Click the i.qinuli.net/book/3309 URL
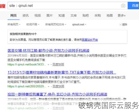 click(x=27, y=108)
